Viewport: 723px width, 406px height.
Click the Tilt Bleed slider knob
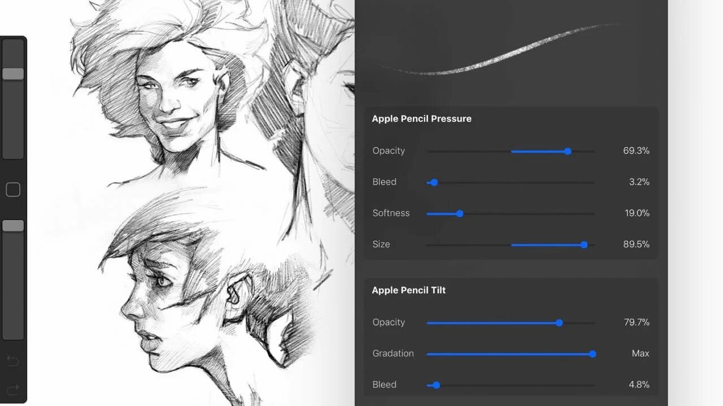click(x=436, y=385)
